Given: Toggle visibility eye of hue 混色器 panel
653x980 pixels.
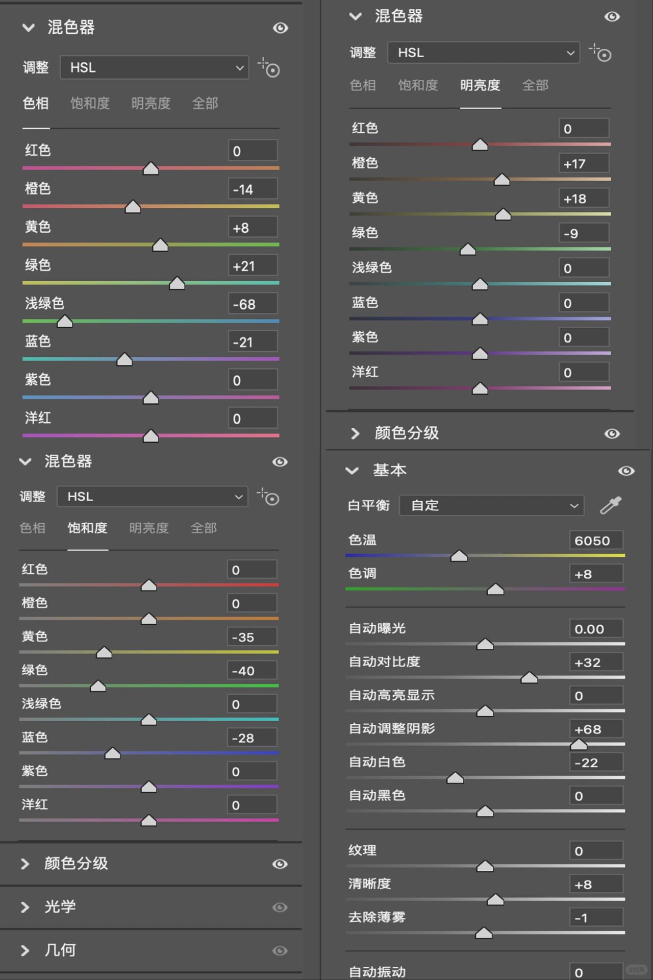Looking at the screenshot, I should click(281, 28).
